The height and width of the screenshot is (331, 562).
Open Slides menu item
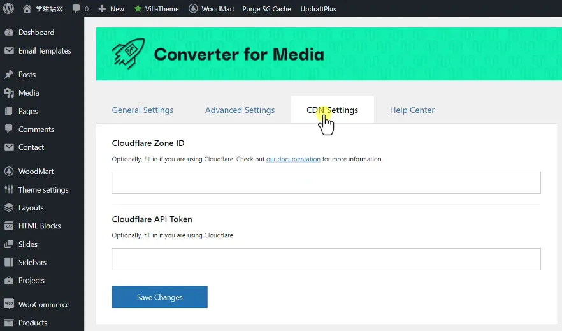pyautogui.click(x=28, y=244)
